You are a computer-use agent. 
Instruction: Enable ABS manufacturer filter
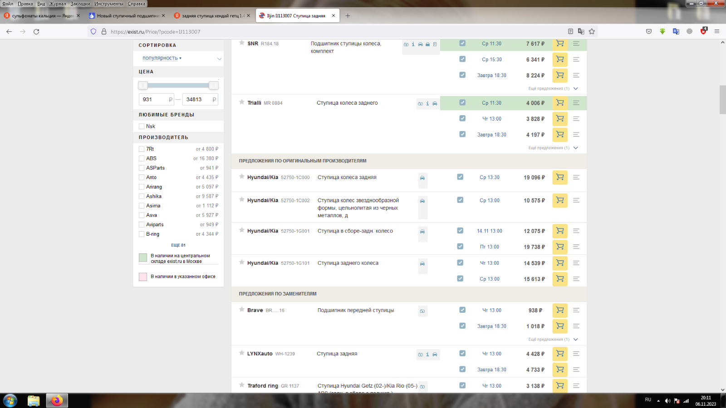point(142,159)
